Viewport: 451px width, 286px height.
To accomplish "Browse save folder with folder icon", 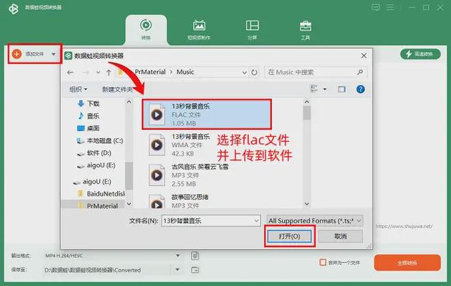I will tap(195, 270).
